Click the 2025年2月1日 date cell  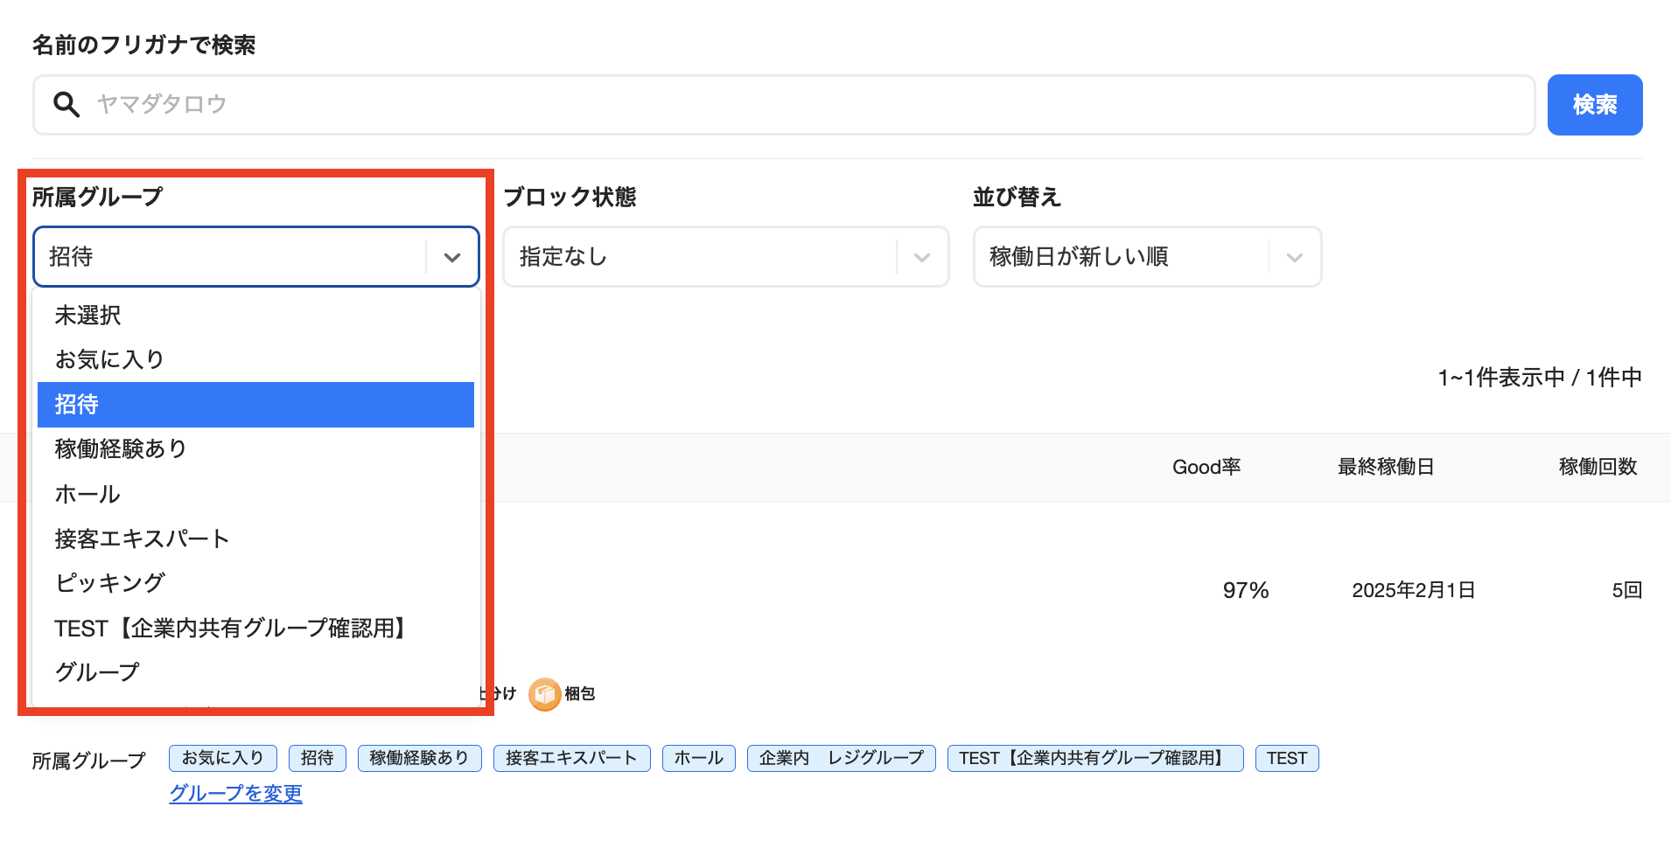[1414, 591]
